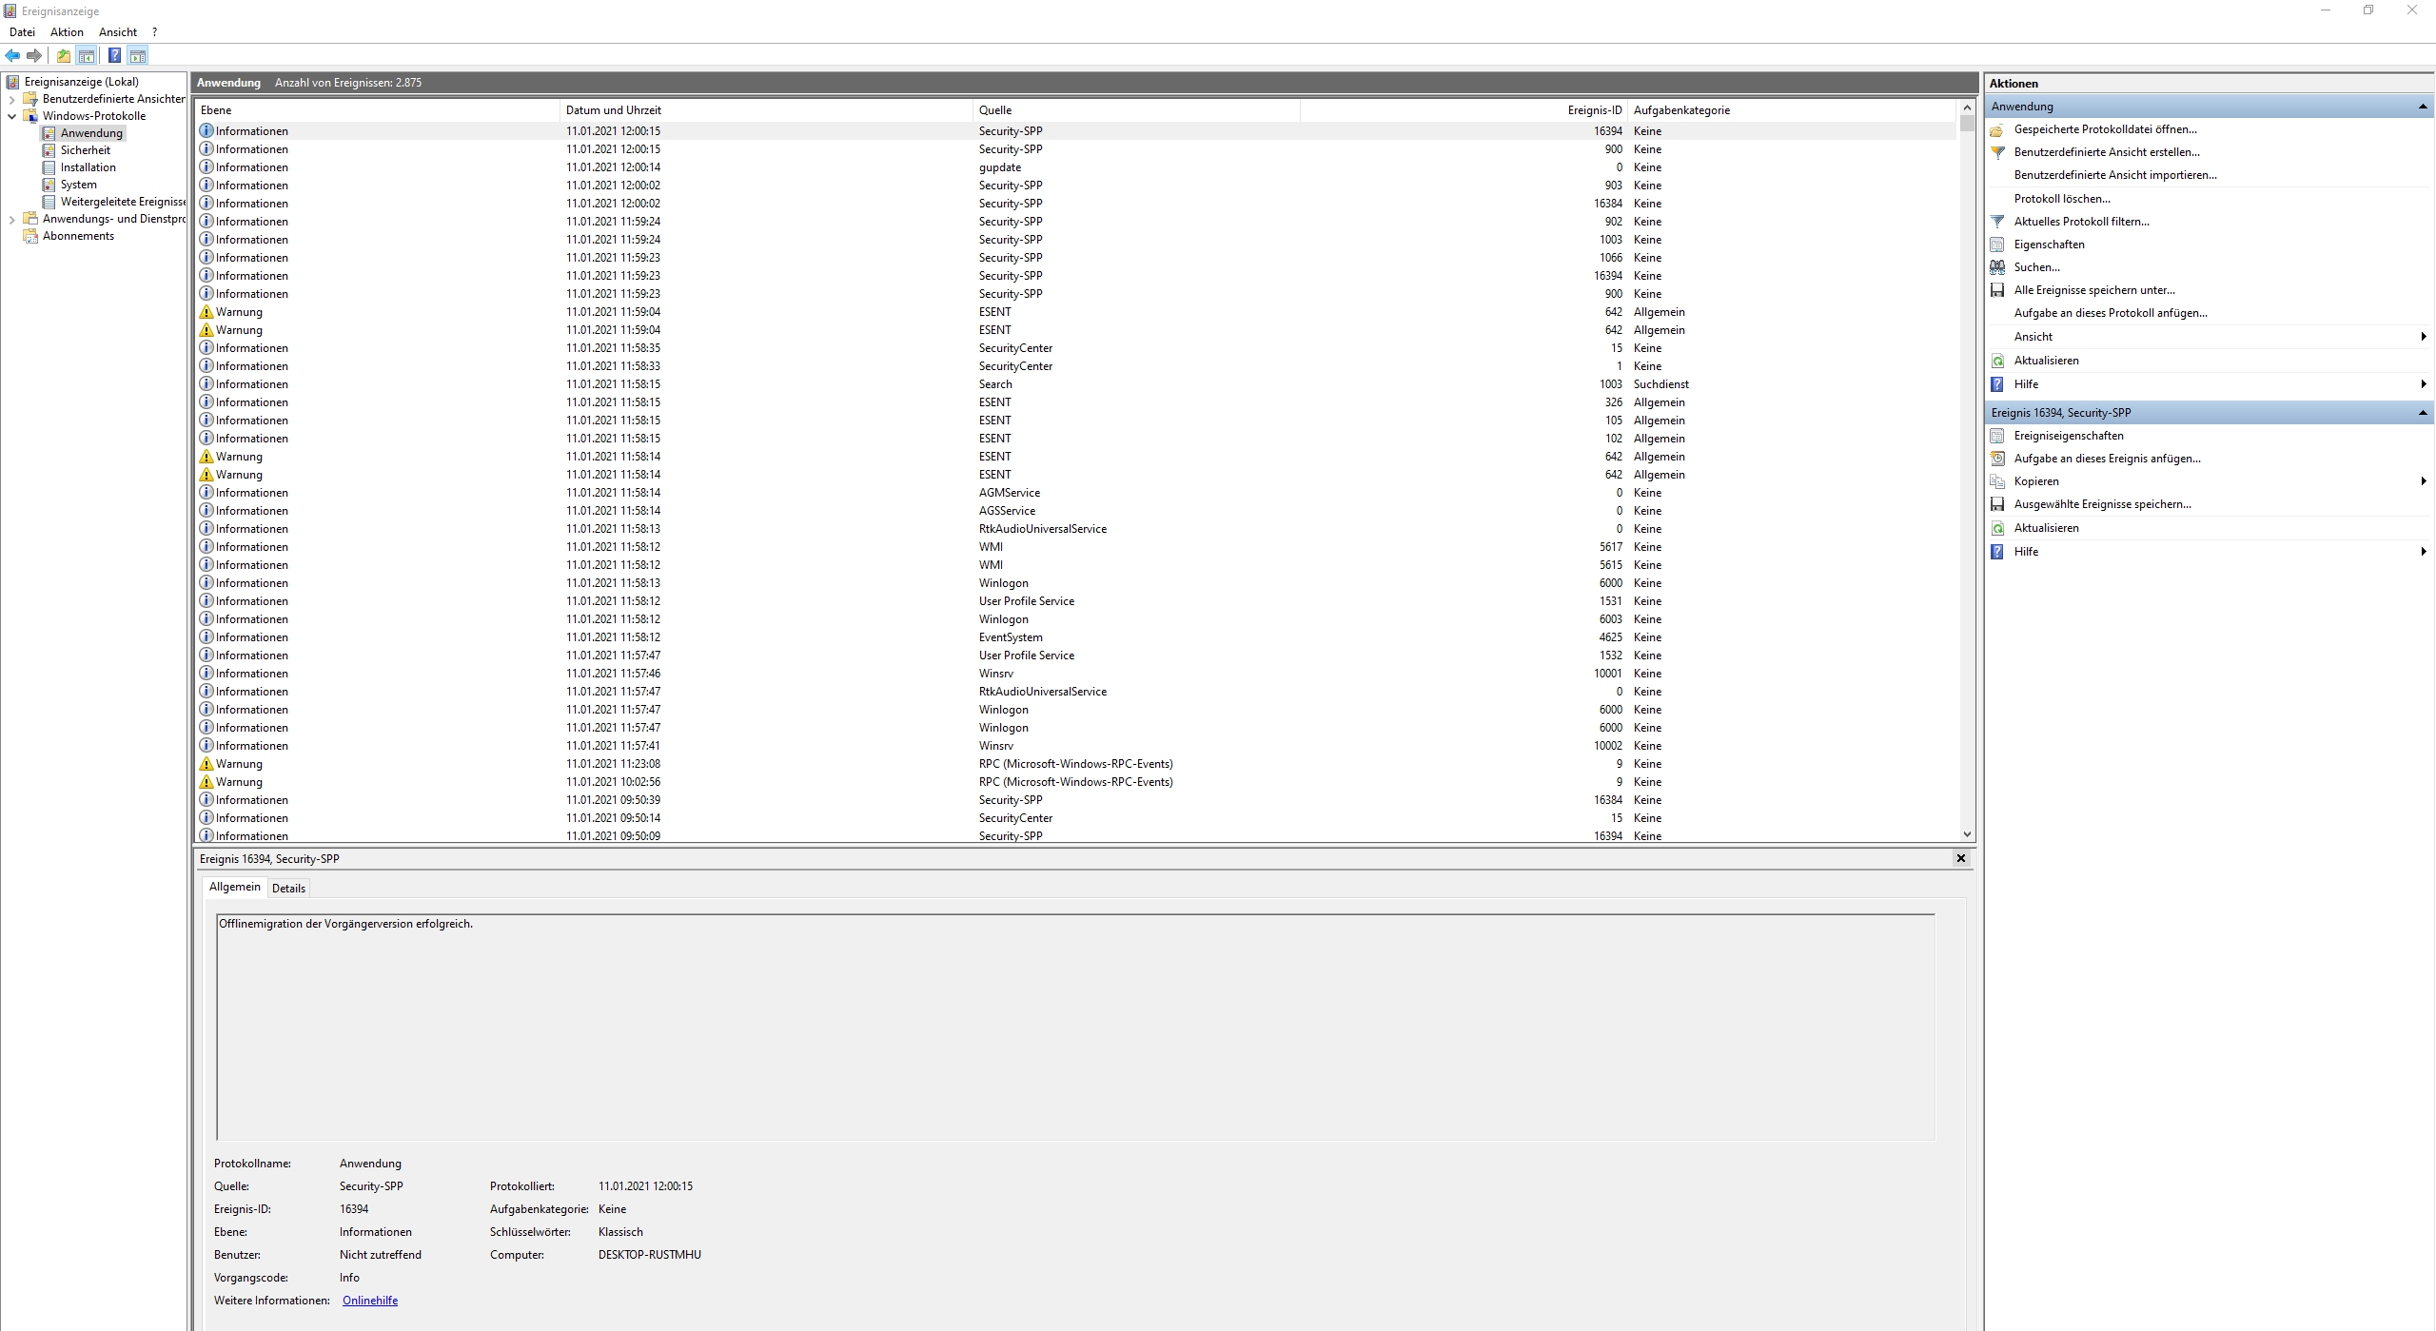2436x1331 pixels.
Task: Click the event list scrollbar down arrow
Action: [1967, 834]
